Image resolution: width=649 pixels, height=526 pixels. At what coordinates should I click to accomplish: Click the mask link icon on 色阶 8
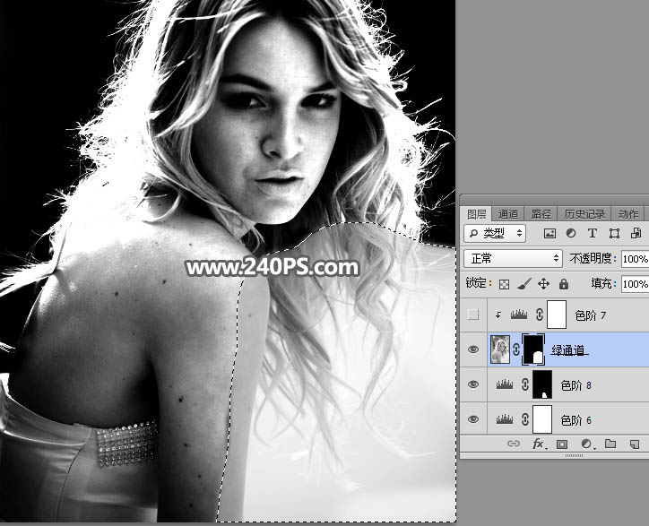tap(524, 385)
